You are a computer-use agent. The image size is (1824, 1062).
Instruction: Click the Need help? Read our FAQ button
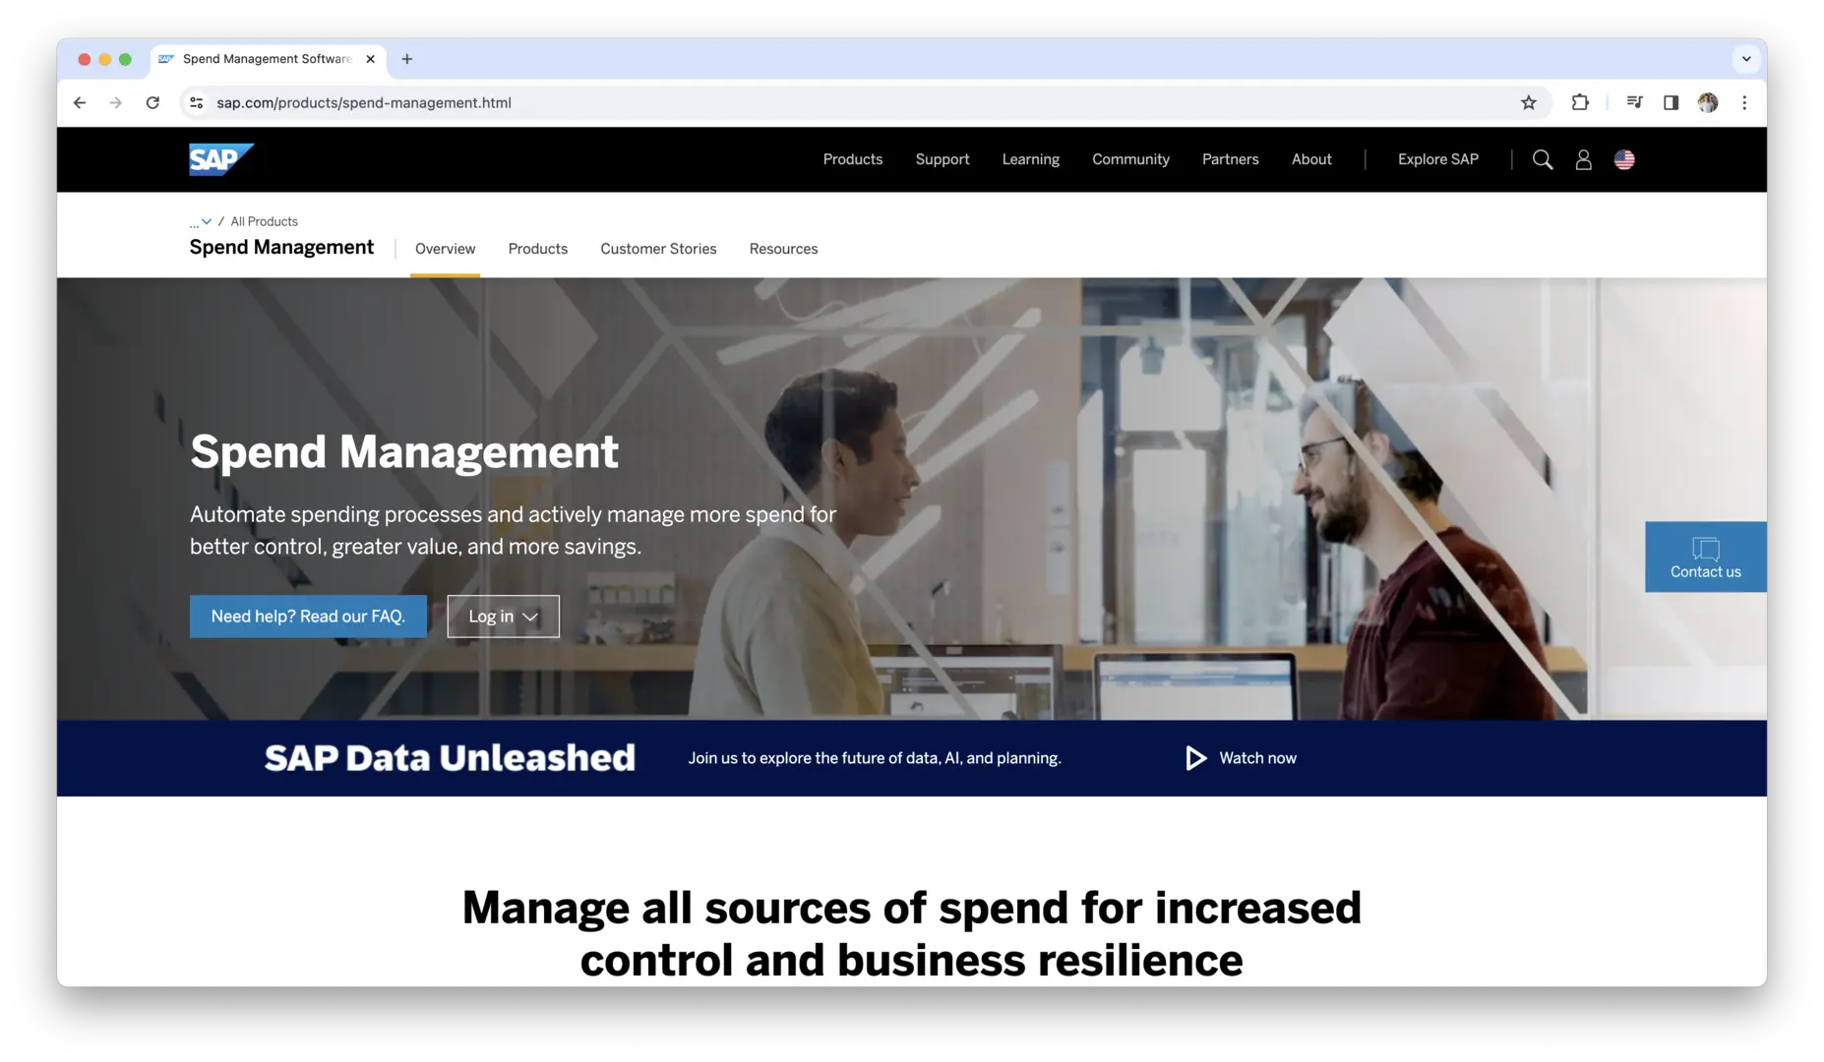[308, 617]
